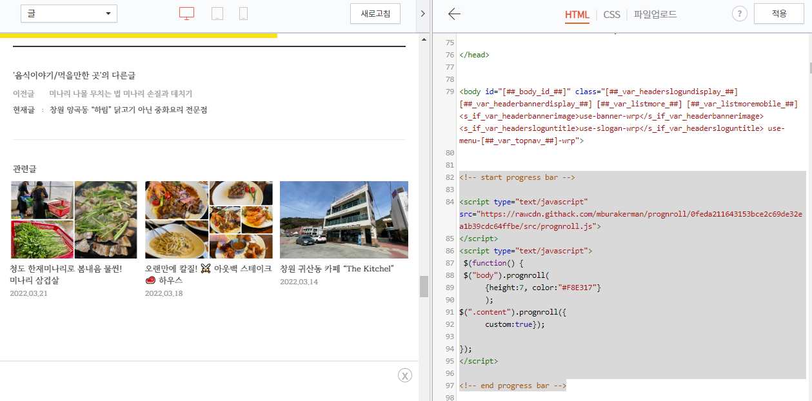Open current post 창원 양곡동 하림

pos(128,110)
